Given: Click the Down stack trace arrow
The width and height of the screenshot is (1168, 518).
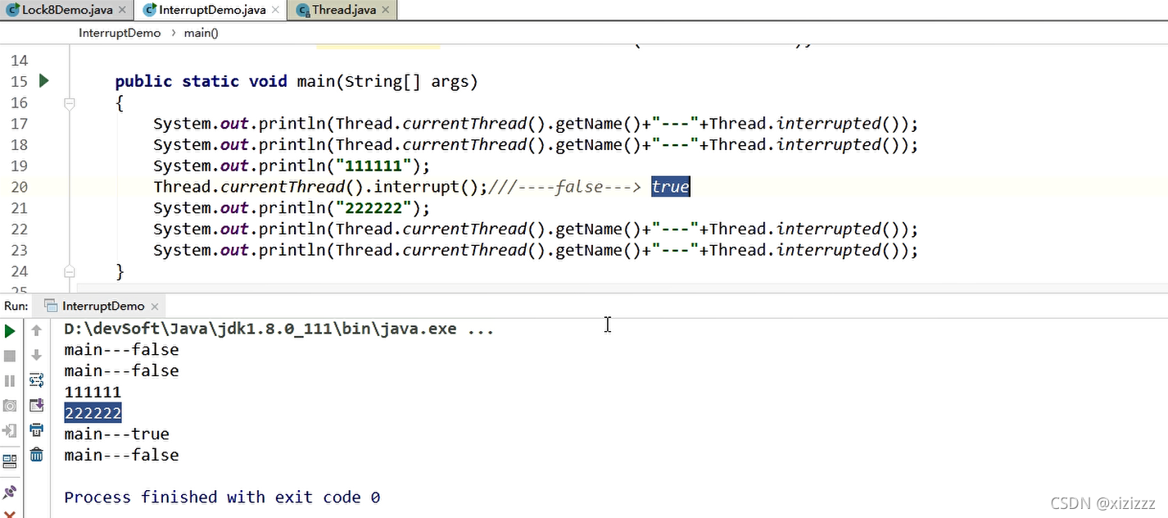Looking at the screenshot, I should 36,356.
